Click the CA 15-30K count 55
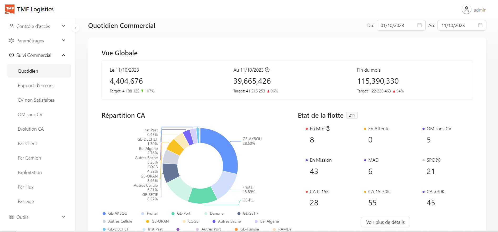The height and width of the screenshot is (232, 498). tap(372, 203)
